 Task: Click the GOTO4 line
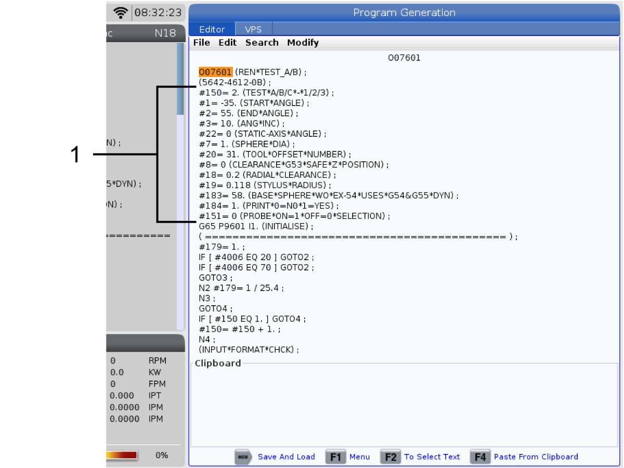215,309
